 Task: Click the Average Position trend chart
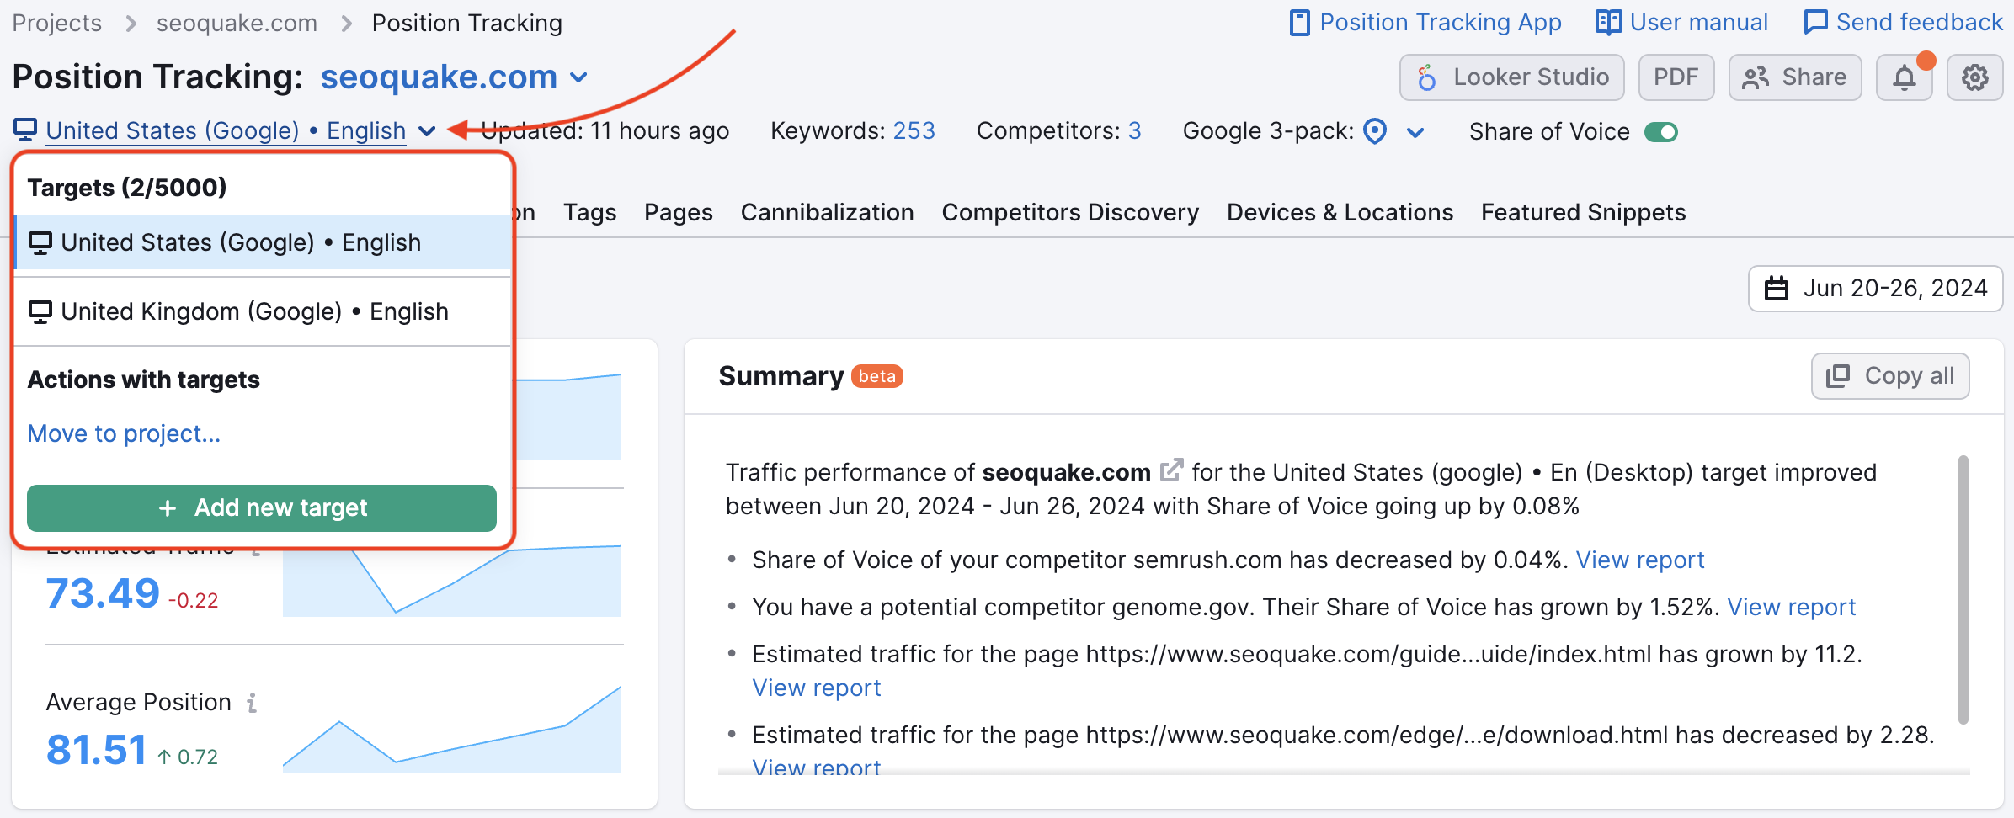tap(452, 729)
